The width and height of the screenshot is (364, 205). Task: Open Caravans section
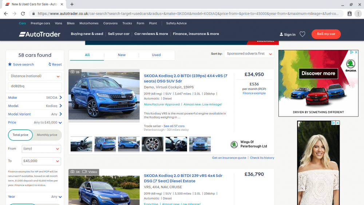(110, 23)
